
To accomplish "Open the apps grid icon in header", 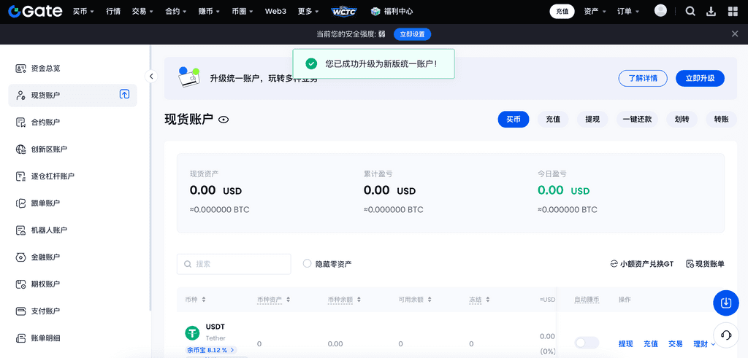I will tap(733, 11).
